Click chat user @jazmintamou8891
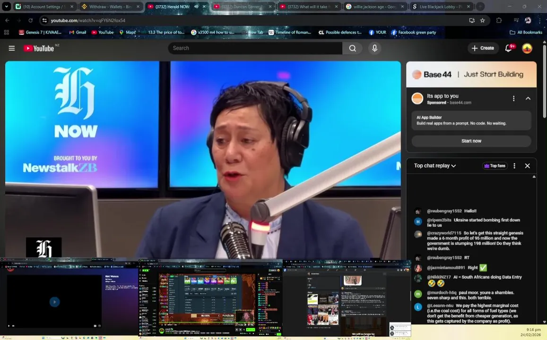The image size is (547, 340). pos(446,268)
